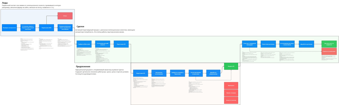
Task: Select green 'Договор или LoI подписан' box
Action: [329, 44]
